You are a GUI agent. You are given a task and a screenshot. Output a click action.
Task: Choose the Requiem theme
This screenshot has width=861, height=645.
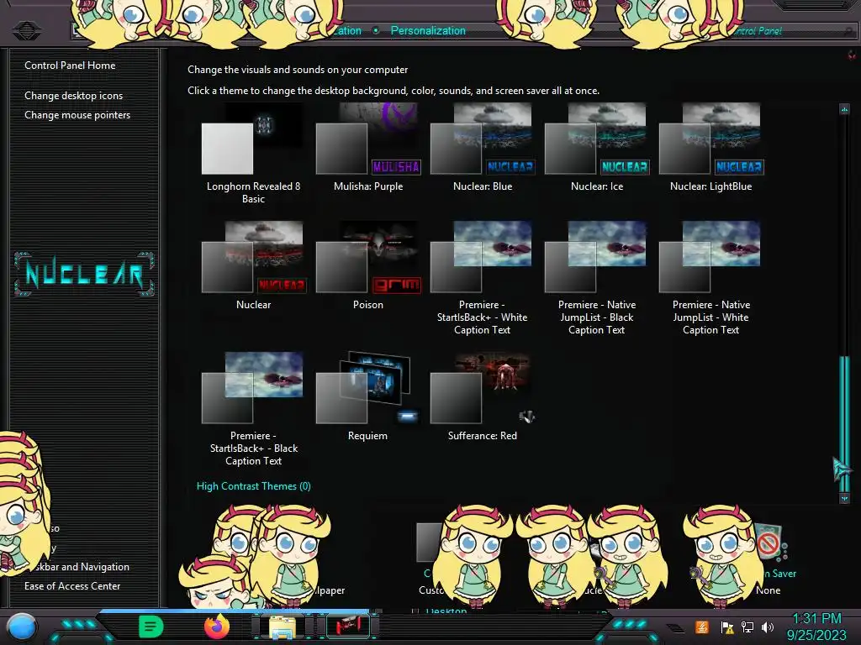(368, 397)
